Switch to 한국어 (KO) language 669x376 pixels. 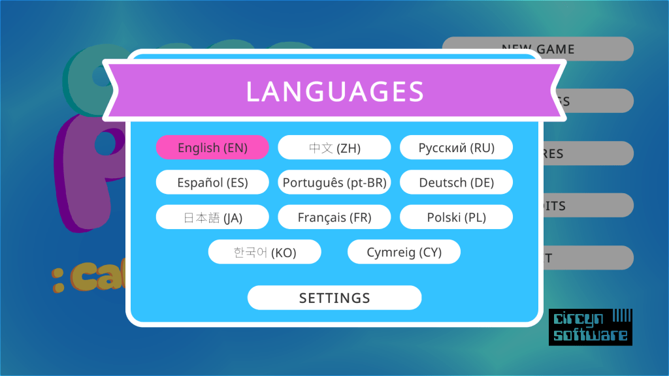pyautogui.click(x=265, y=252)
